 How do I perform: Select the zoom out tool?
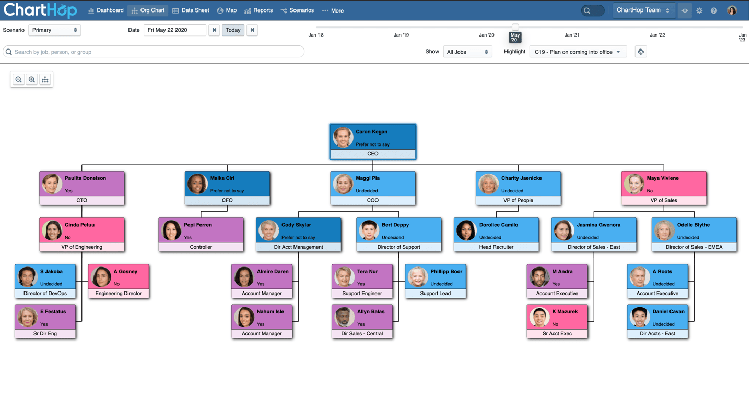pyautogui.click(x=18, y=79)
